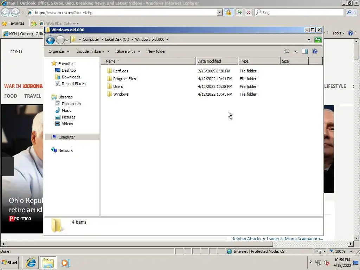Click Internet Explorer Forward button

(x=15, y=12)
